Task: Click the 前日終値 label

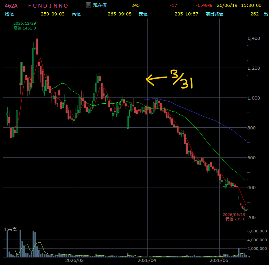Action: click(x=214, y=14)
